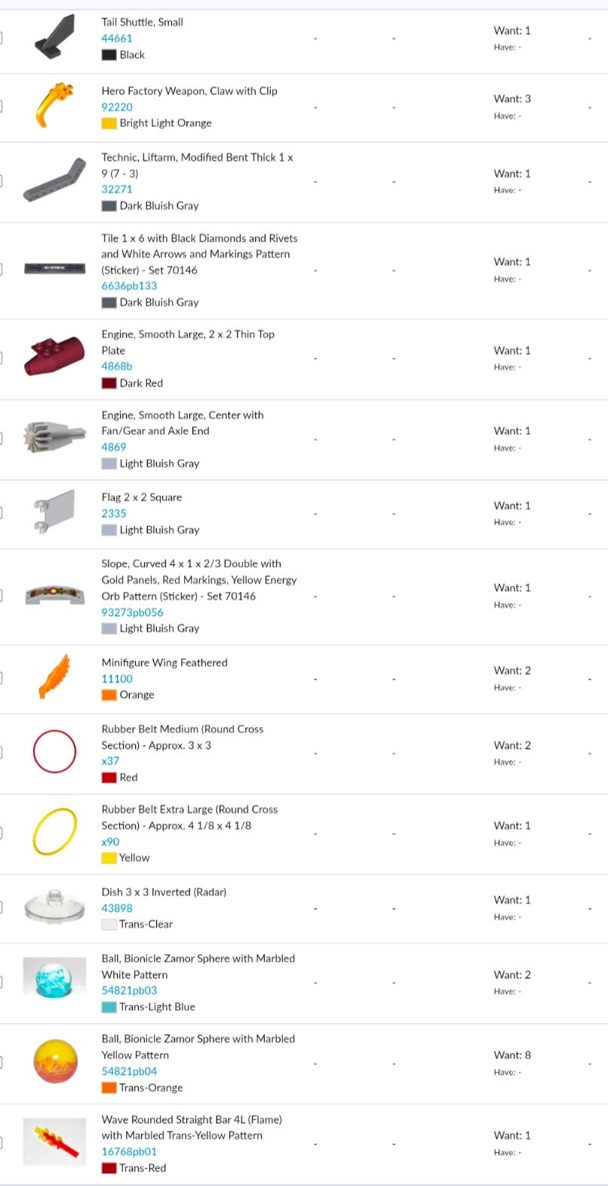Image resolution: width=608 pixels, height=1186 pixels.
Task: Open the orange Hero Factory claw image
Action: click(x=55, y=106)
